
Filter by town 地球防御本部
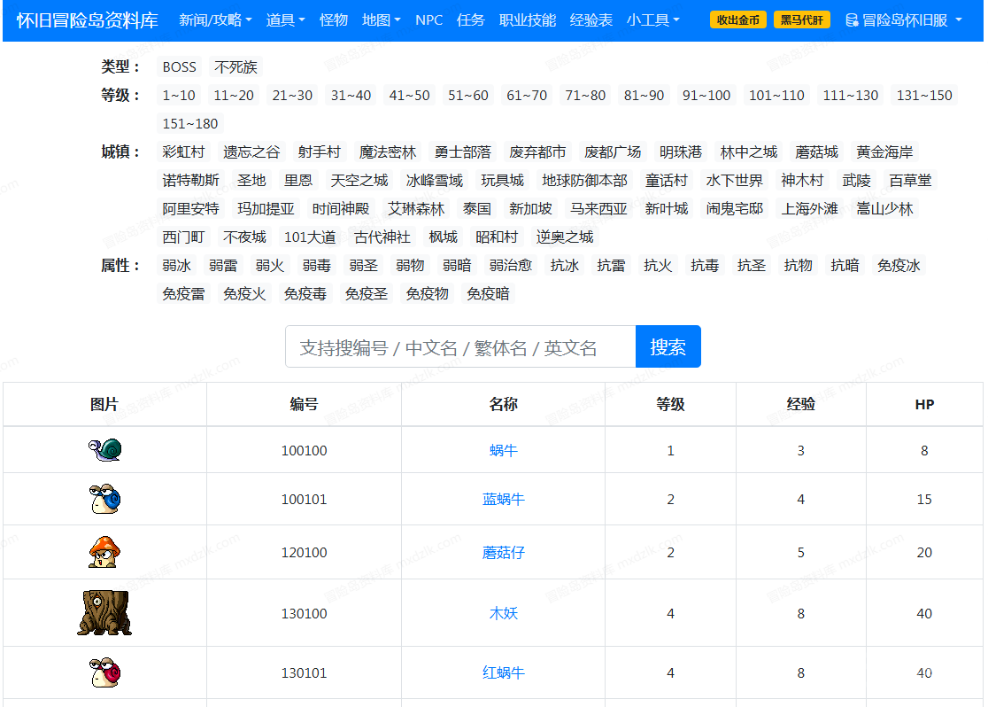pos(584,181)
